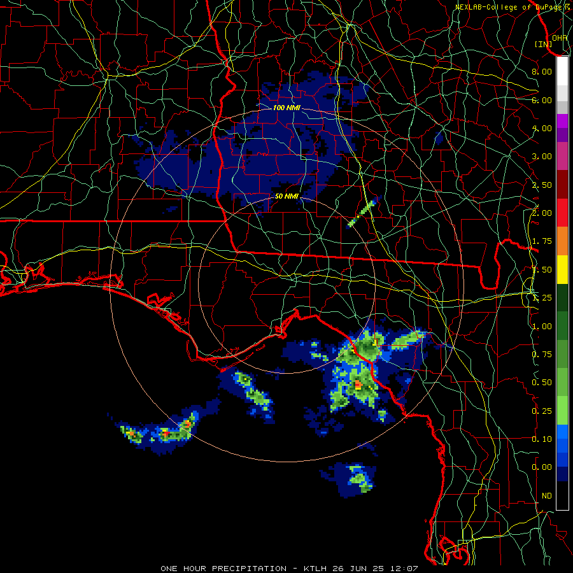This screenshot has width=573, height=573.
Task: Click the 4.00 legend value
Action: (542, 128)
